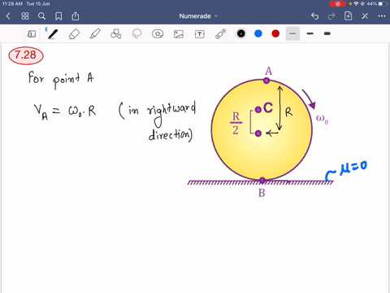Select the Pen tool
This screenshot has height=293, width=390.
click(x=53, y=34)
